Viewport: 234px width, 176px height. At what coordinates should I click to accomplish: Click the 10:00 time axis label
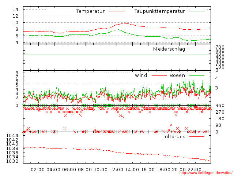click(x=101, y=170)
